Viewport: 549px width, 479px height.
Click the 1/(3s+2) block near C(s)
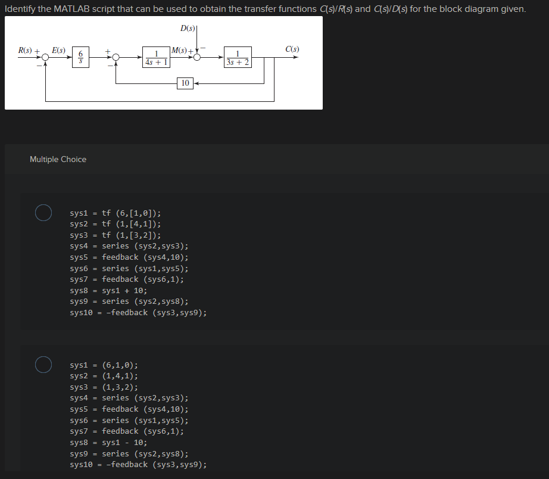[x=238, y=58]
